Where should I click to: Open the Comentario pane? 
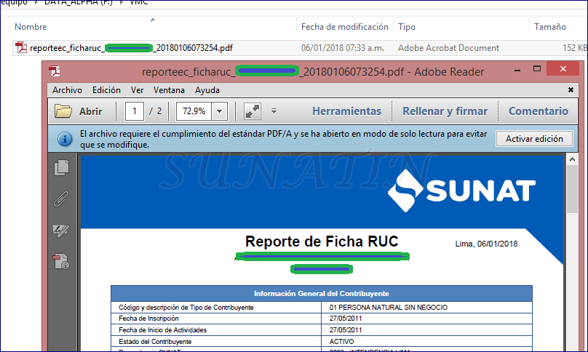538,111
